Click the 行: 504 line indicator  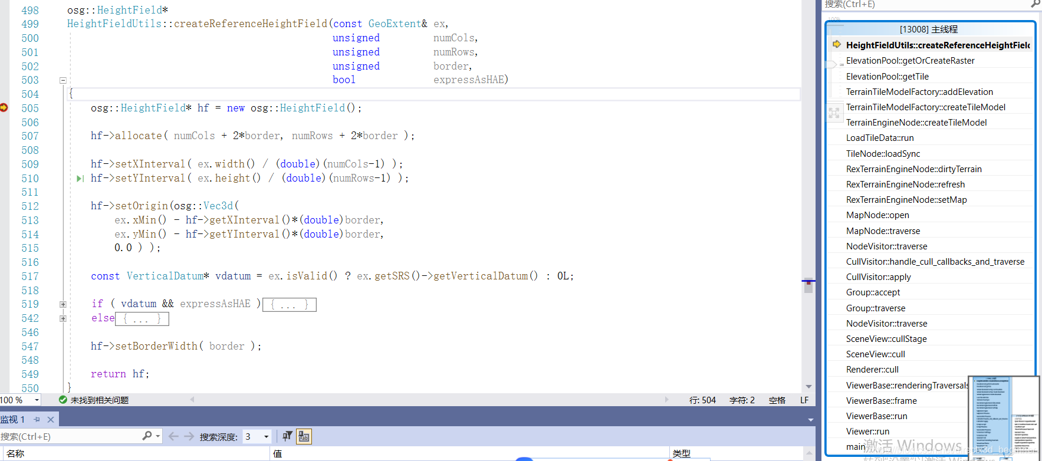[x=702, y=400]
